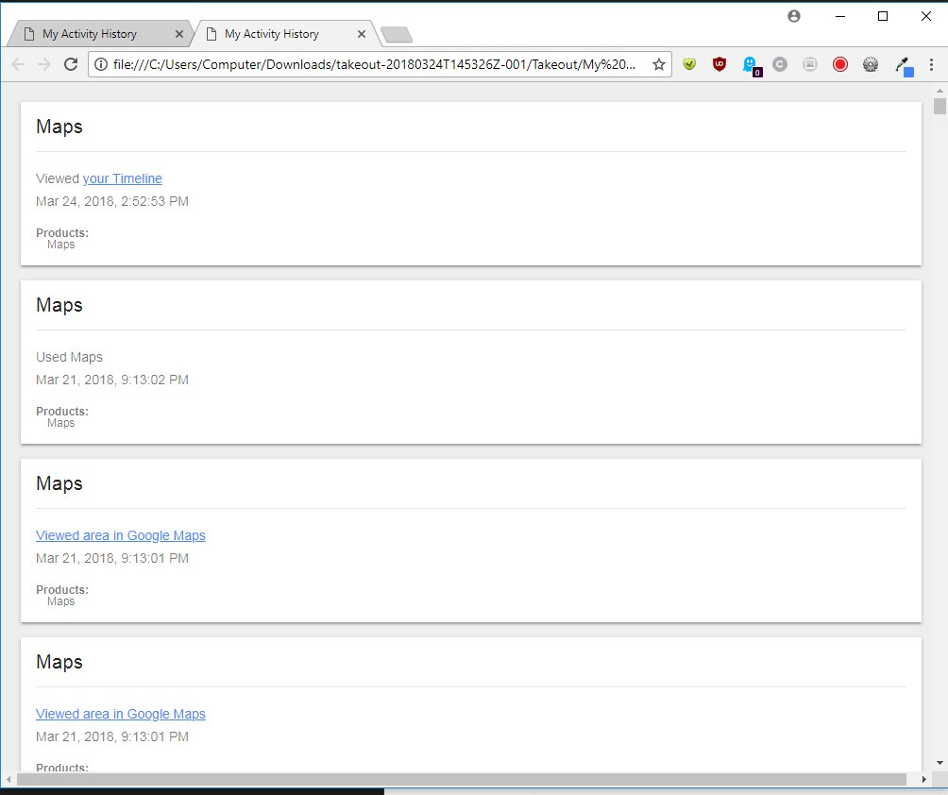Bookmark this page with the star icon
The image size is (948, 795).
pos(659,65)
